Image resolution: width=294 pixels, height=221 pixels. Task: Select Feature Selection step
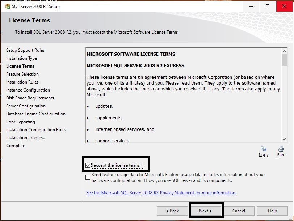(22, 74)
